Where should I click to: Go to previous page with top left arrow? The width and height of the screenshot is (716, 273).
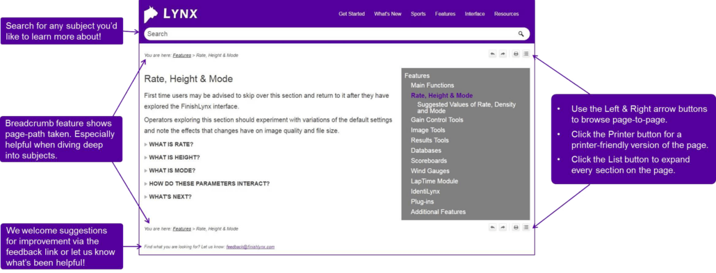pos(492,54)
